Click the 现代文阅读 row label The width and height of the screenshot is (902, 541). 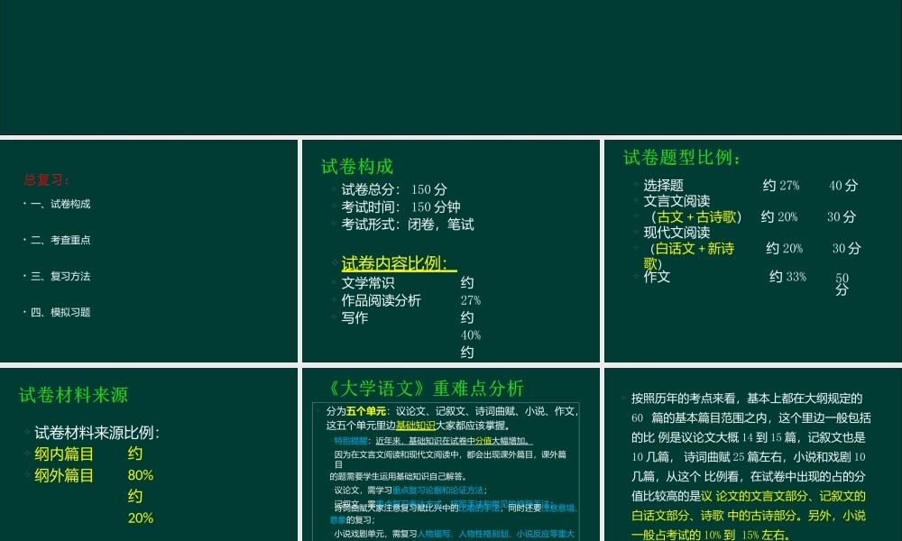[x=676, y=233]
